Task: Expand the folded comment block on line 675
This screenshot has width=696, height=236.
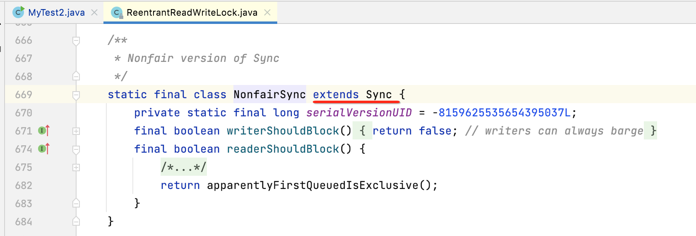Action: [76, 168]
